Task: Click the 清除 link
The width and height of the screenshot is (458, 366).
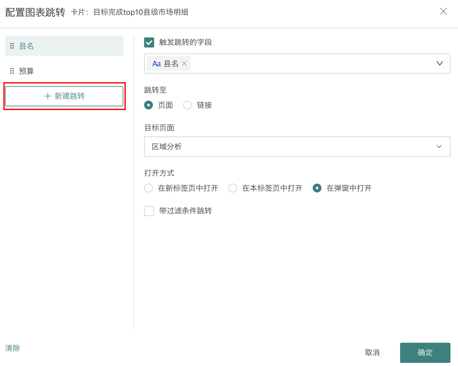Action: click(13, 348)
